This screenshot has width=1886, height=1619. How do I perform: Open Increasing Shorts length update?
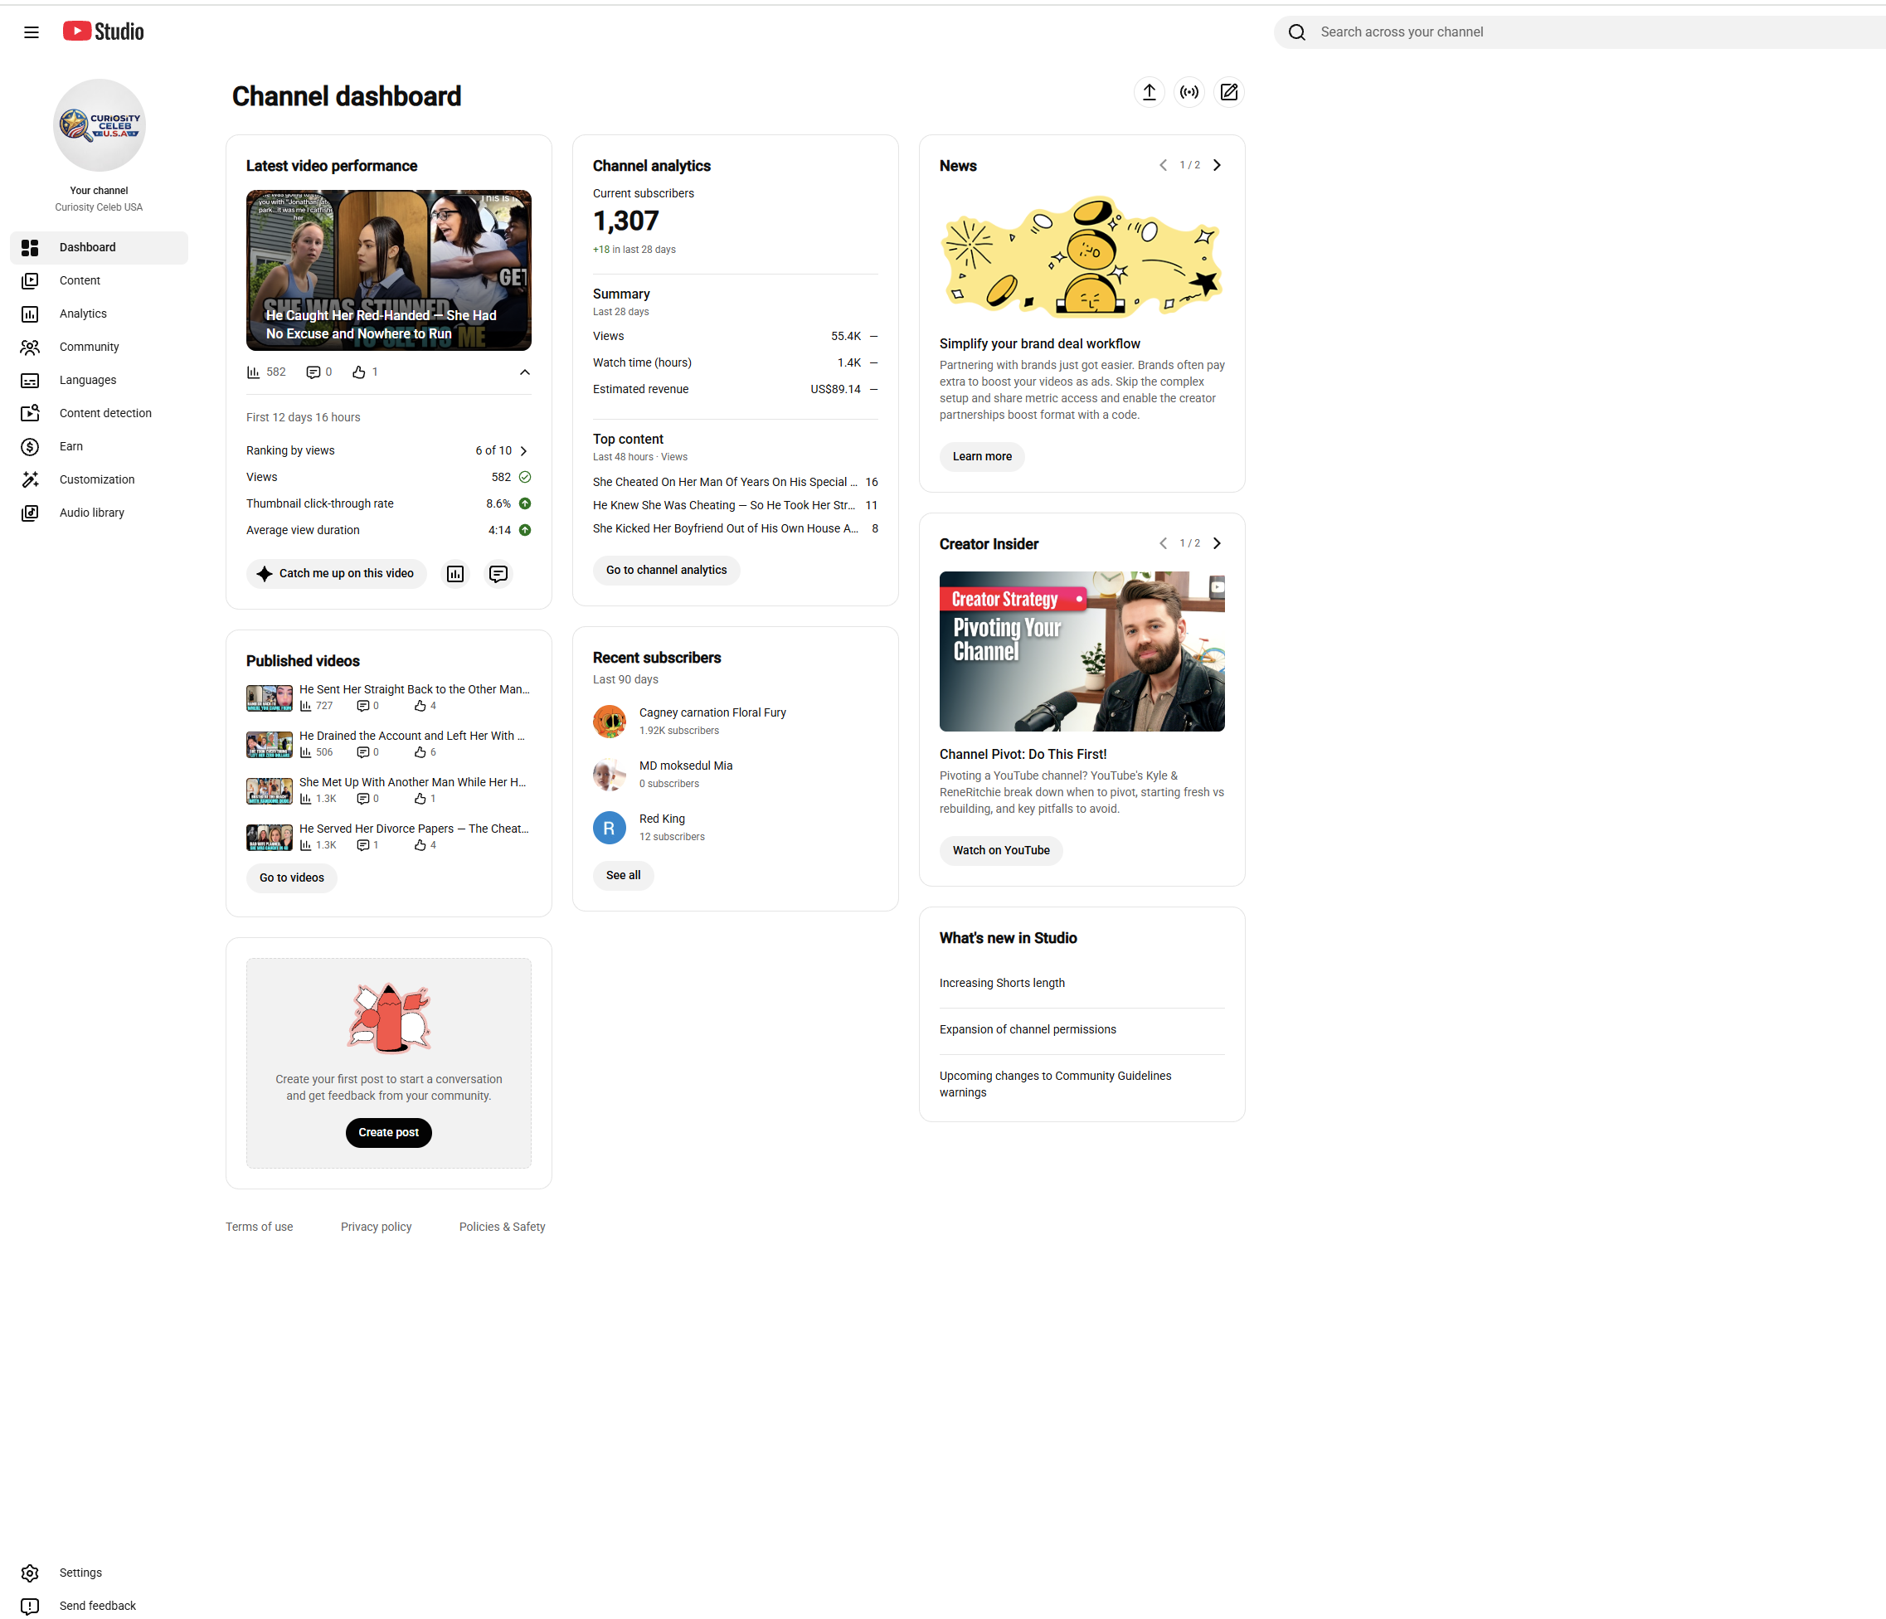1001,983
